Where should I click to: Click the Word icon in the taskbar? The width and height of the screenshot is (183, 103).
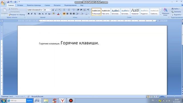point(37,100)
